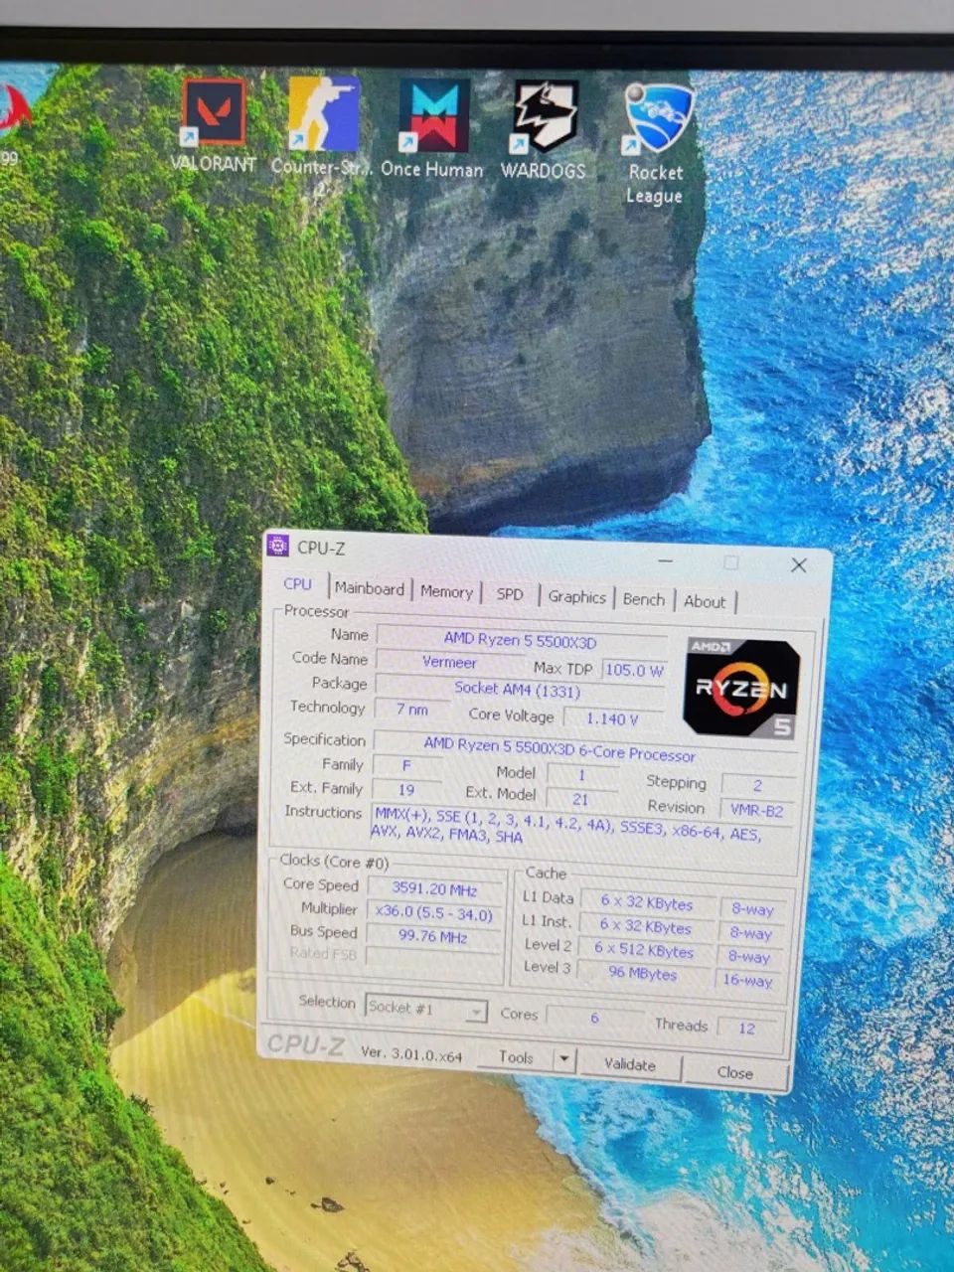Switch to the Graphics tab

pos(576,597)
